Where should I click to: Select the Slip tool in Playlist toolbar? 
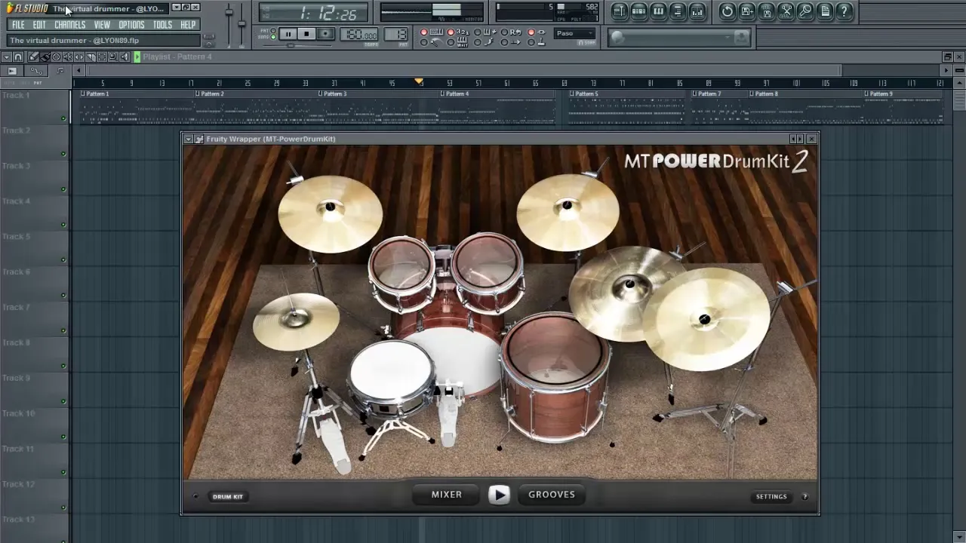[79, 57]
